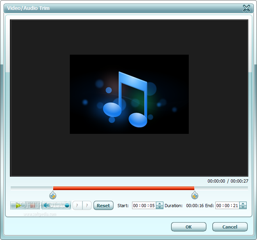The width and height of the screenshot is (257, 240).
Task: Click inside the Start time field
Action: 144,206
